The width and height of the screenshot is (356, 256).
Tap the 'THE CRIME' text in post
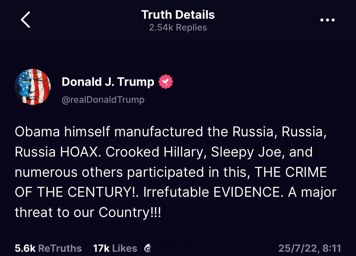pos(290,172)
